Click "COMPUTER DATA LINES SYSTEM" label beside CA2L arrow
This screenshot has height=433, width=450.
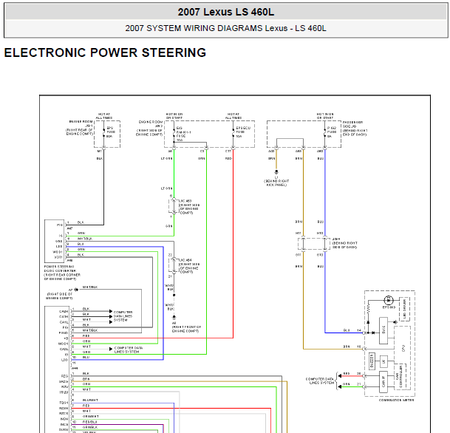tap(129, 350)
